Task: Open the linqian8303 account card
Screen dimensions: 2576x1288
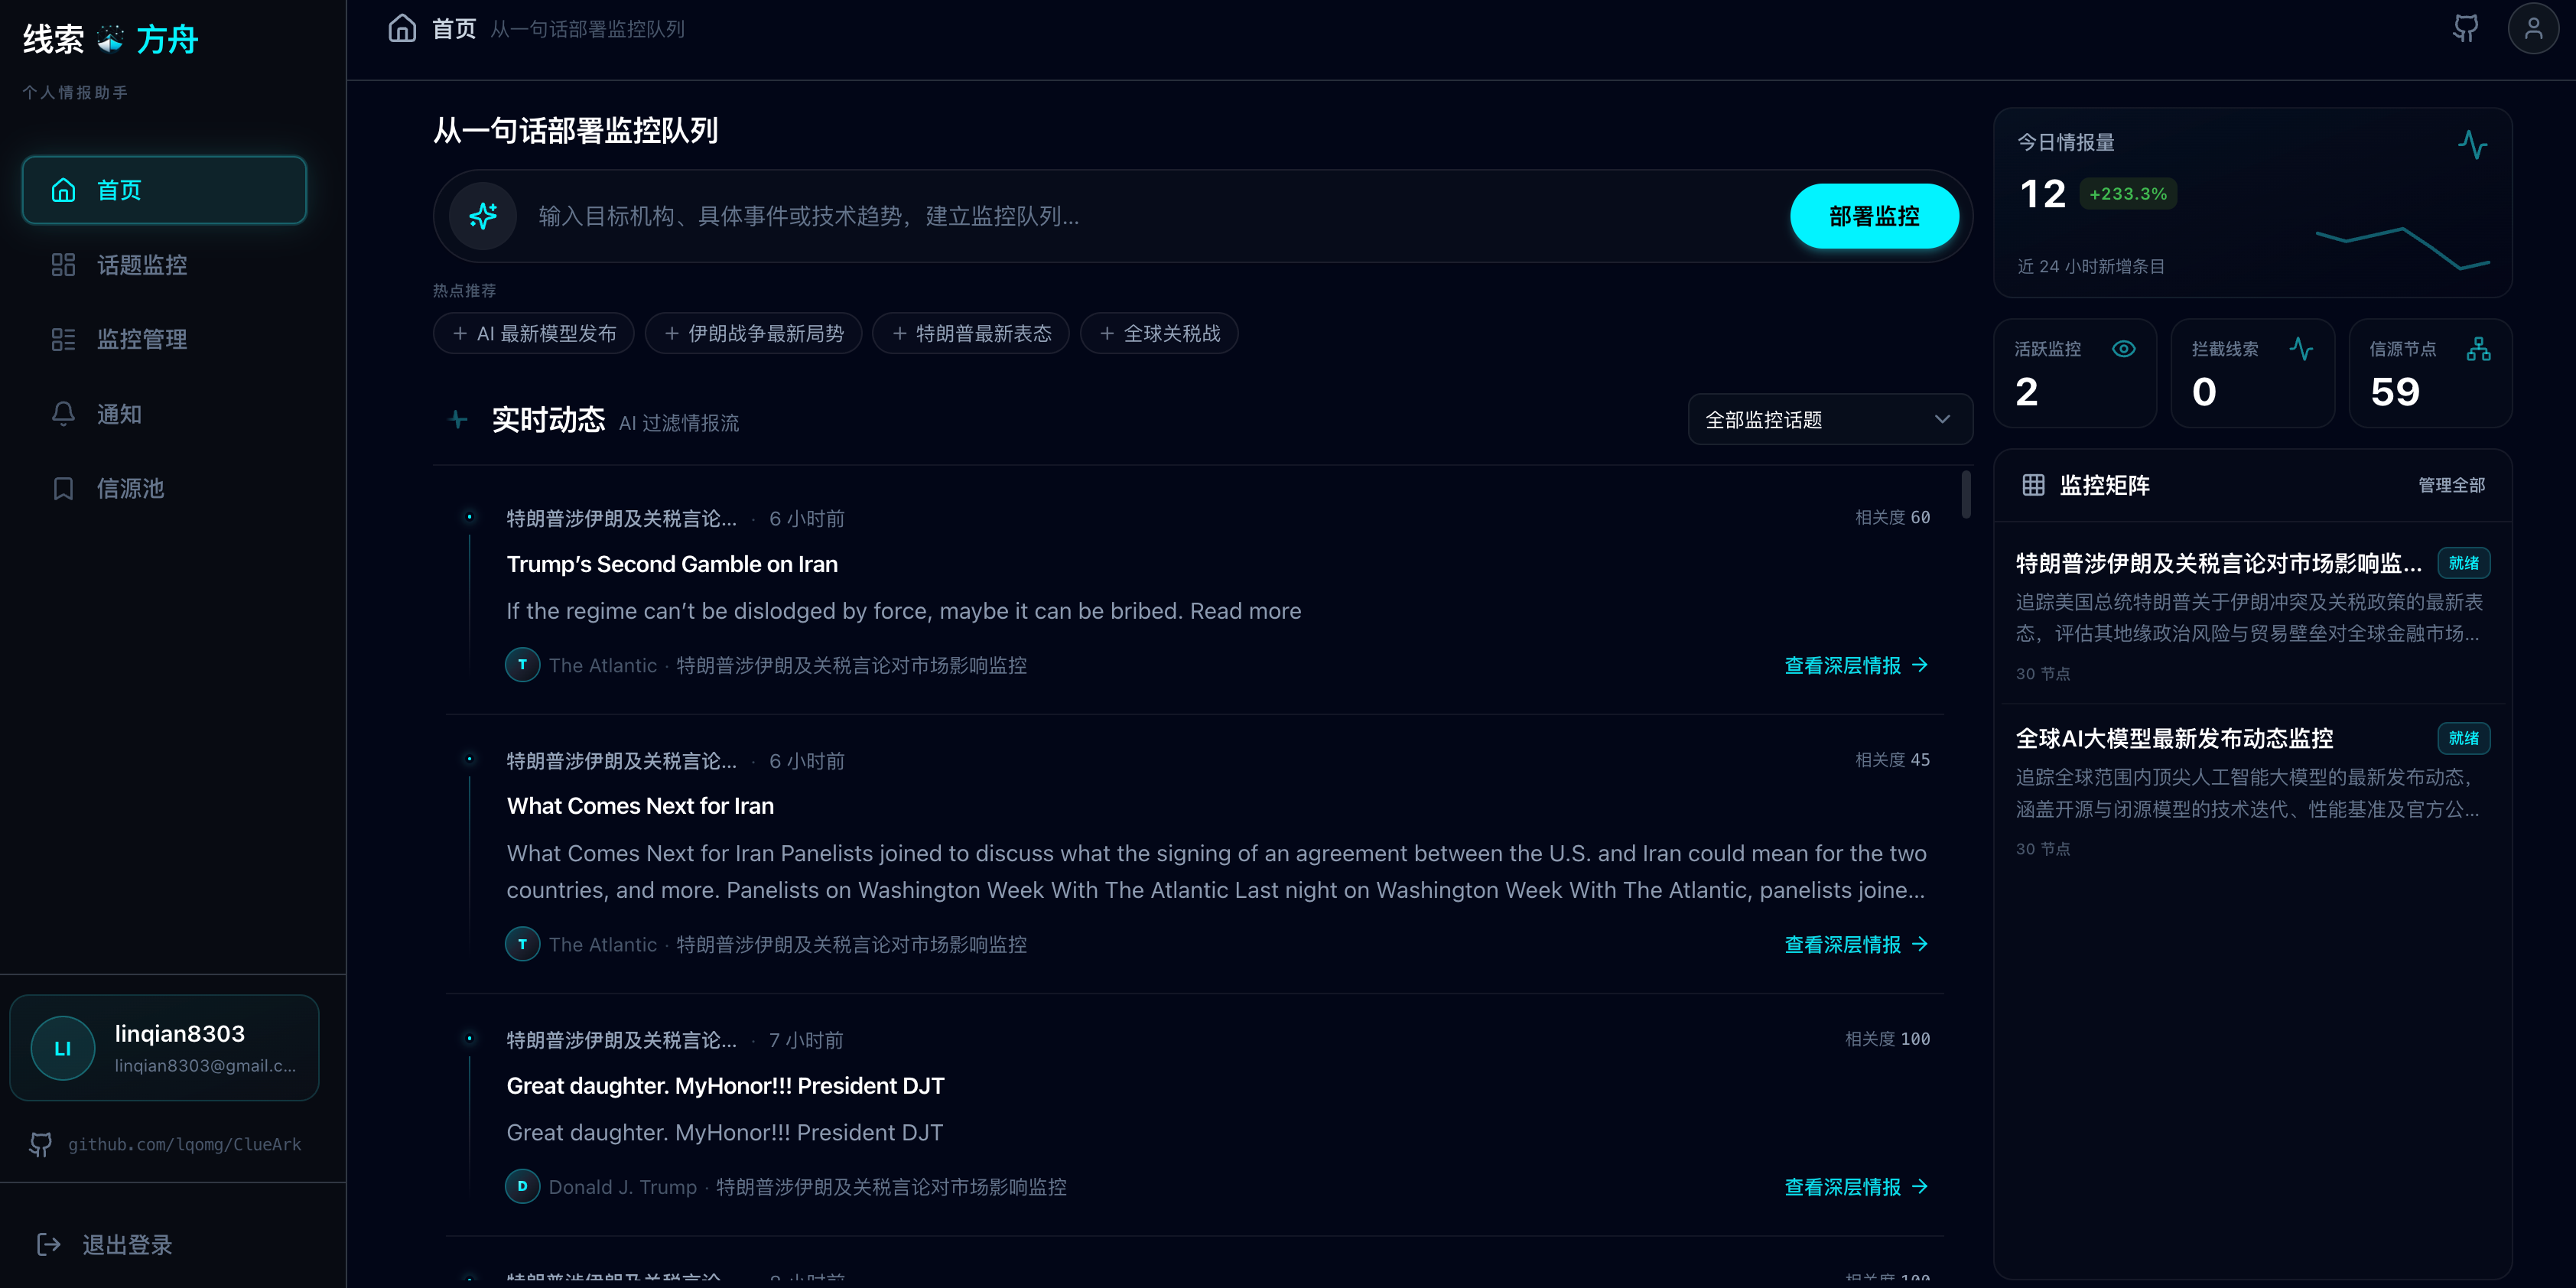Action: point(164,1048)
